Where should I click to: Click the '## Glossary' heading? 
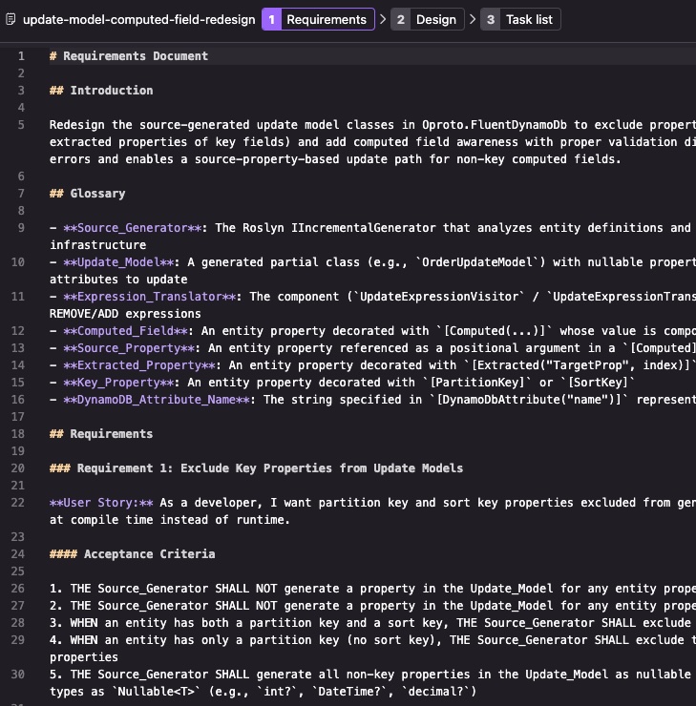(x=88, y=194)
